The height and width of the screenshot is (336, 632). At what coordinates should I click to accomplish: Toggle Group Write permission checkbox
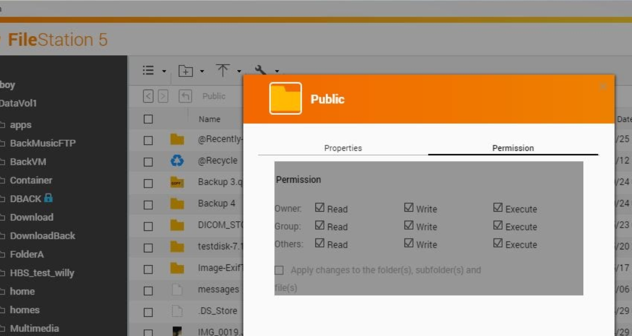pyautogui.click(x=409, y=225)
